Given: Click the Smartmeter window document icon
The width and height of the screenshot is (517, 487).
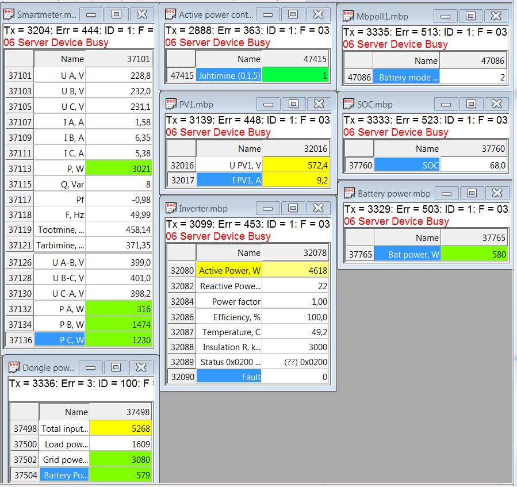Looking at the screenshot, I should click(x=10, y=14).
